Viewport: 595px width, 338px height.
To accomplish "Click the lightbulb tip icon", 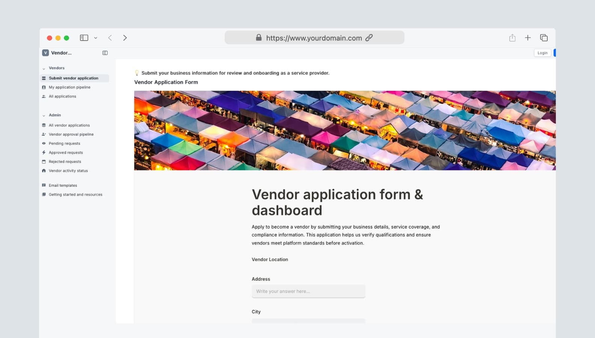I will pyautogui.click(x=137, y=73).
